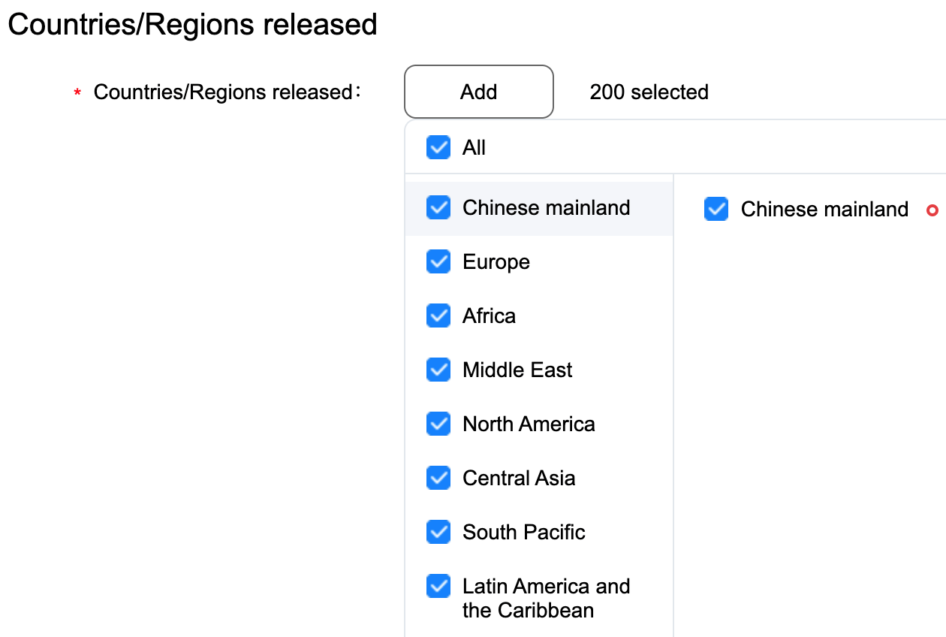Toggle the Africa checkbox
This screenshot has height=637, width=946.
tap(438, 315)
